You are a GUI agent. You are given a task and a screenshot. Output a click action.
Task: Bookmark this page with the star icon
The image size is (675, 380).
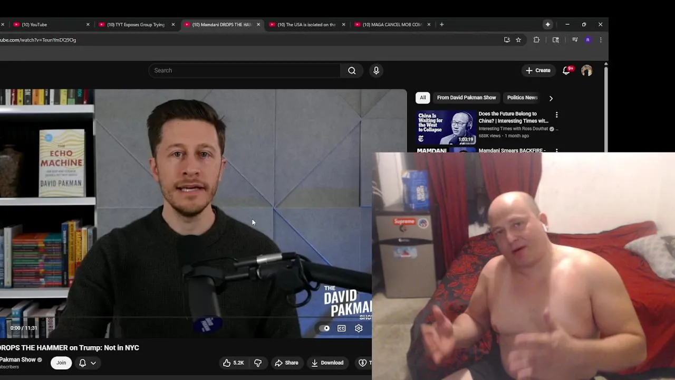pos(518,40)
